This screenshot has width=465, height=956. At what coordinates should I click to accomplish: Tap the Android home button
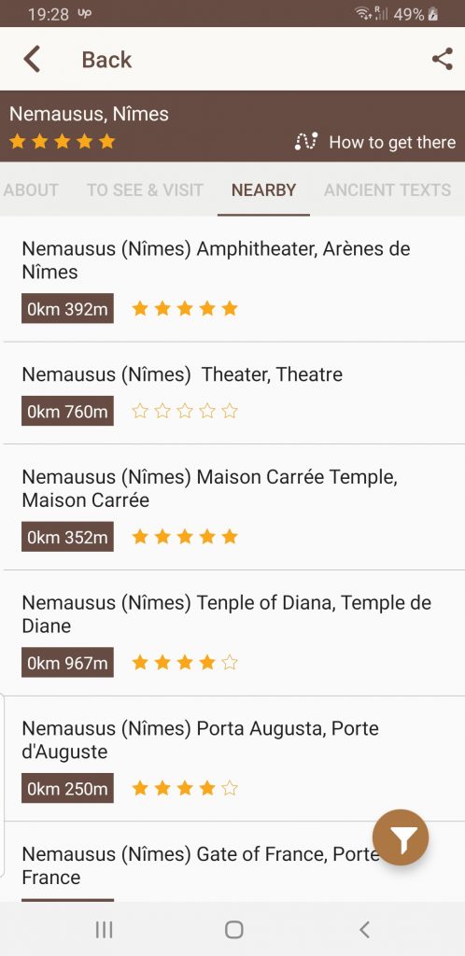[234, 929]
